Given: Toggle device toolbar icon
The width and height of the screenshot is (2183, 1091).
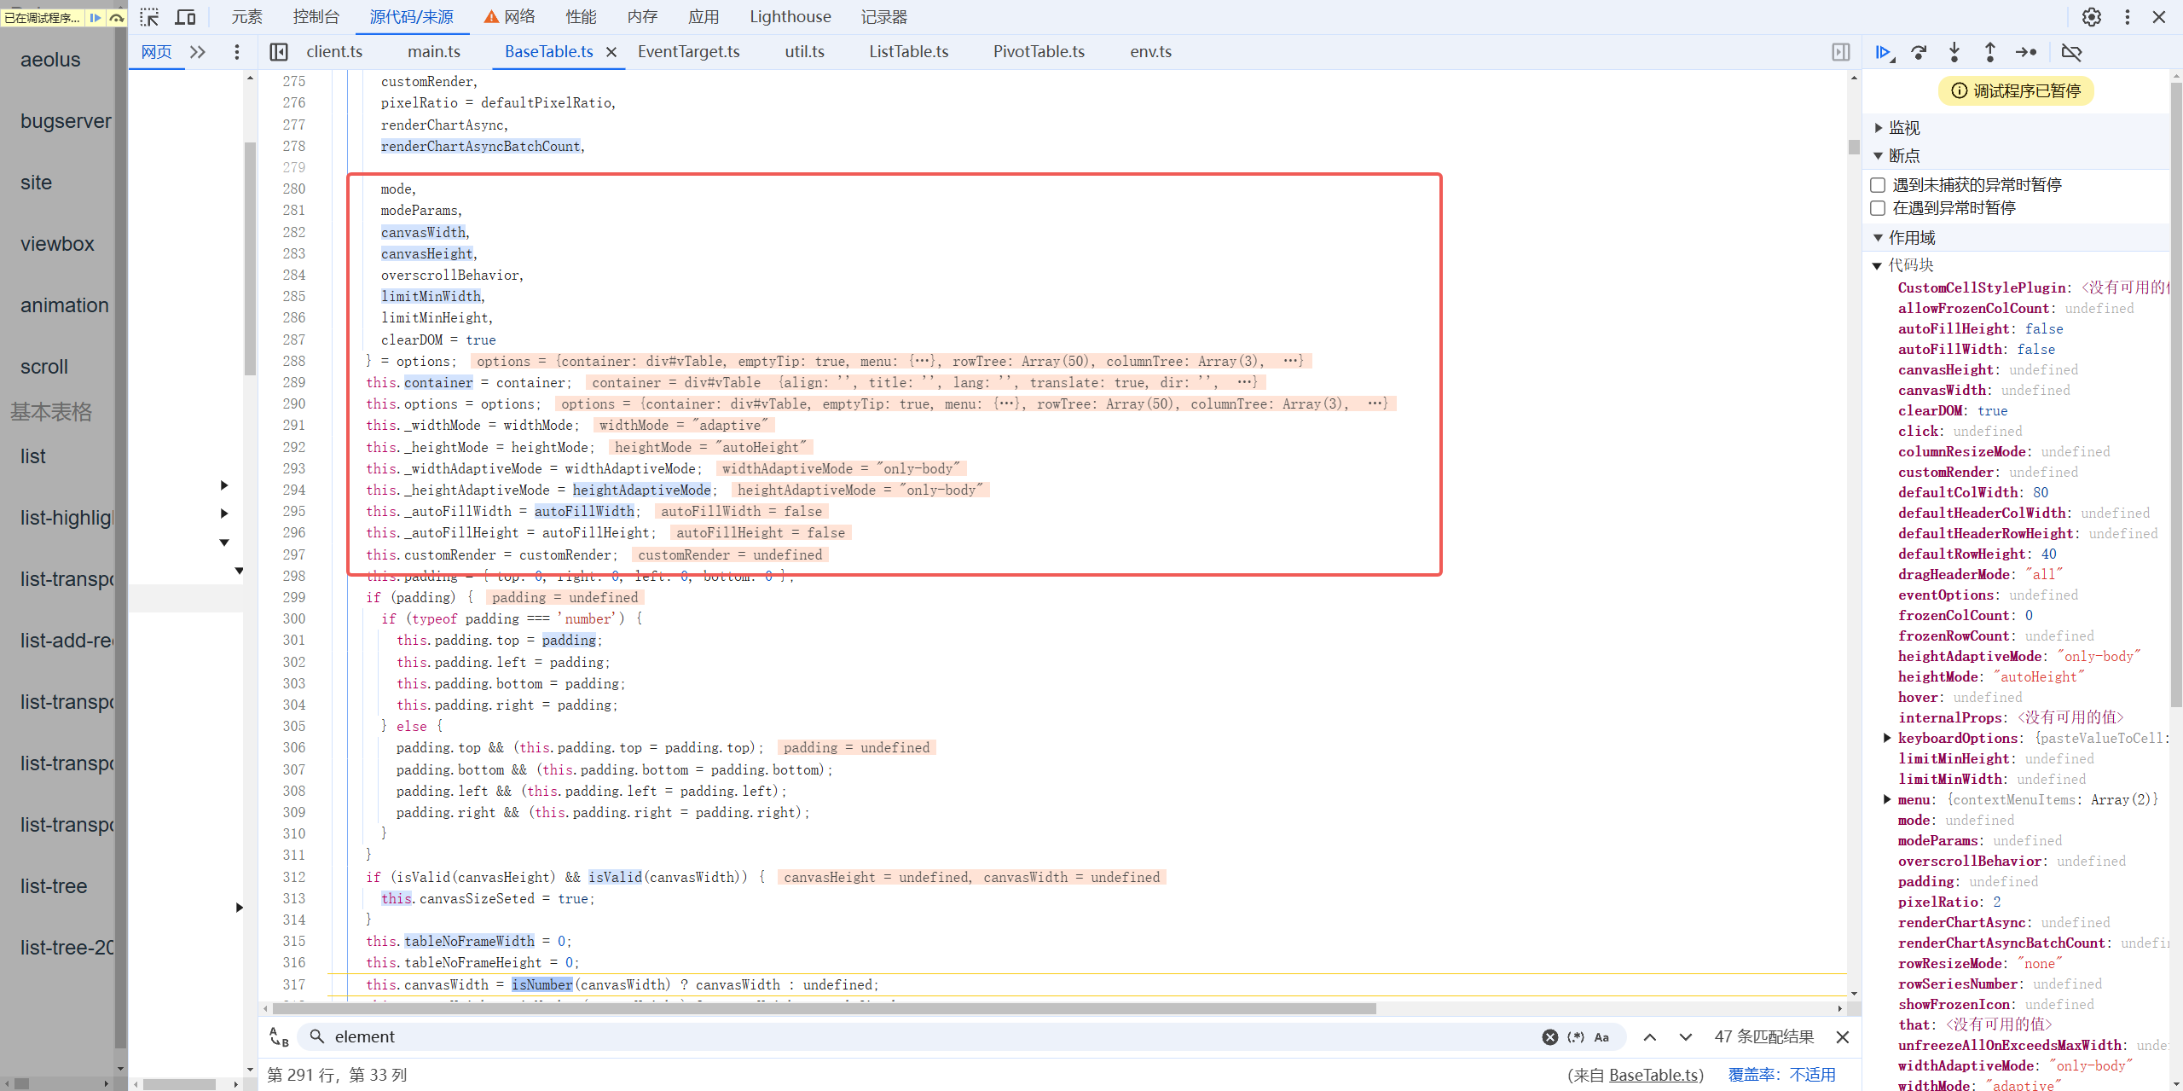Looking at the screenshot, I should point(185,17).
